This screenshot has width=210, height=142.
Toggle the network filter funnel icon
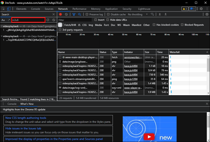coord(74,14)
